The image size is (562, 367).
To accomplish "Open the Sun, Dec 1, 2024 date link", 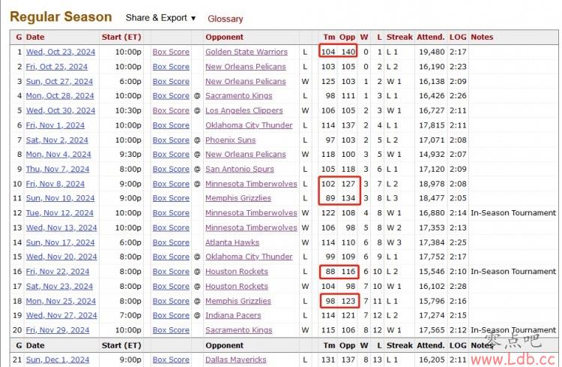I will 58,359.
